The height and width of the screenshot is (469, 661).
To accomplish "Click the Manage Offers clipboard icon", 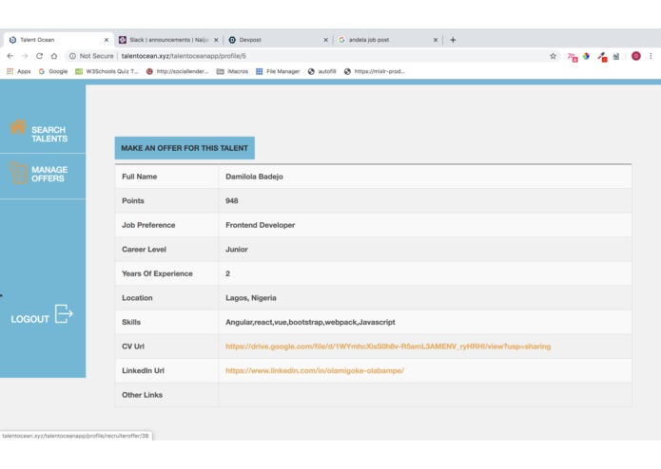I will pyautogui.click(x=18, y=173).
